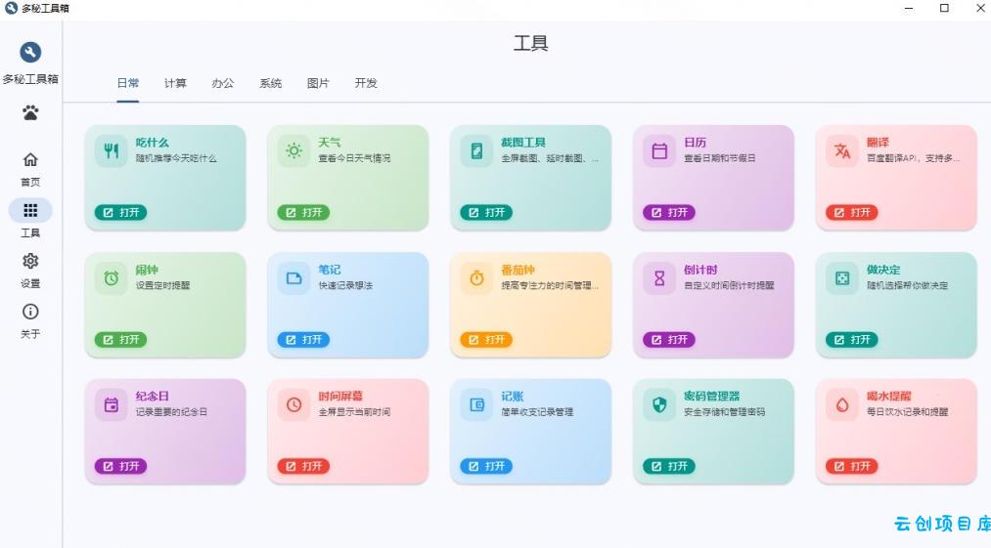Click the 每日饮水记录和提醒 description text
The width and height of the screenshot is (991, 548).
coord(907,411)
